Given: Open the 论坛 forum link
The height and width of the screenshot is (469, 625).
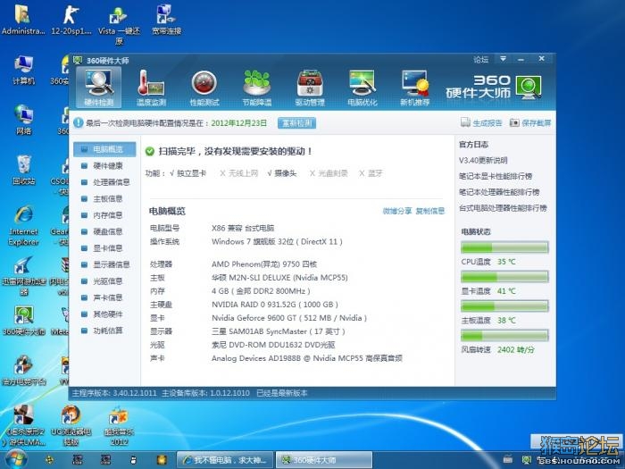Looking at the screenshot, I should (x=480, y=60).
